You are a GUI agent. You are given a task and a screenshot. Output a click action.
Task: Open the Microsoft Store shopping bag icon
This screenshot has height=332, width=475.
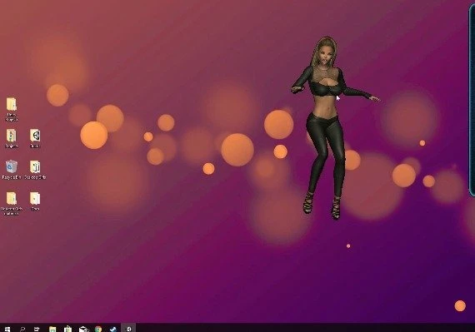[x=67, y=329]
